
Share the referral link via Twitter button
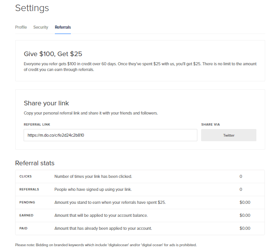(229, 135)
